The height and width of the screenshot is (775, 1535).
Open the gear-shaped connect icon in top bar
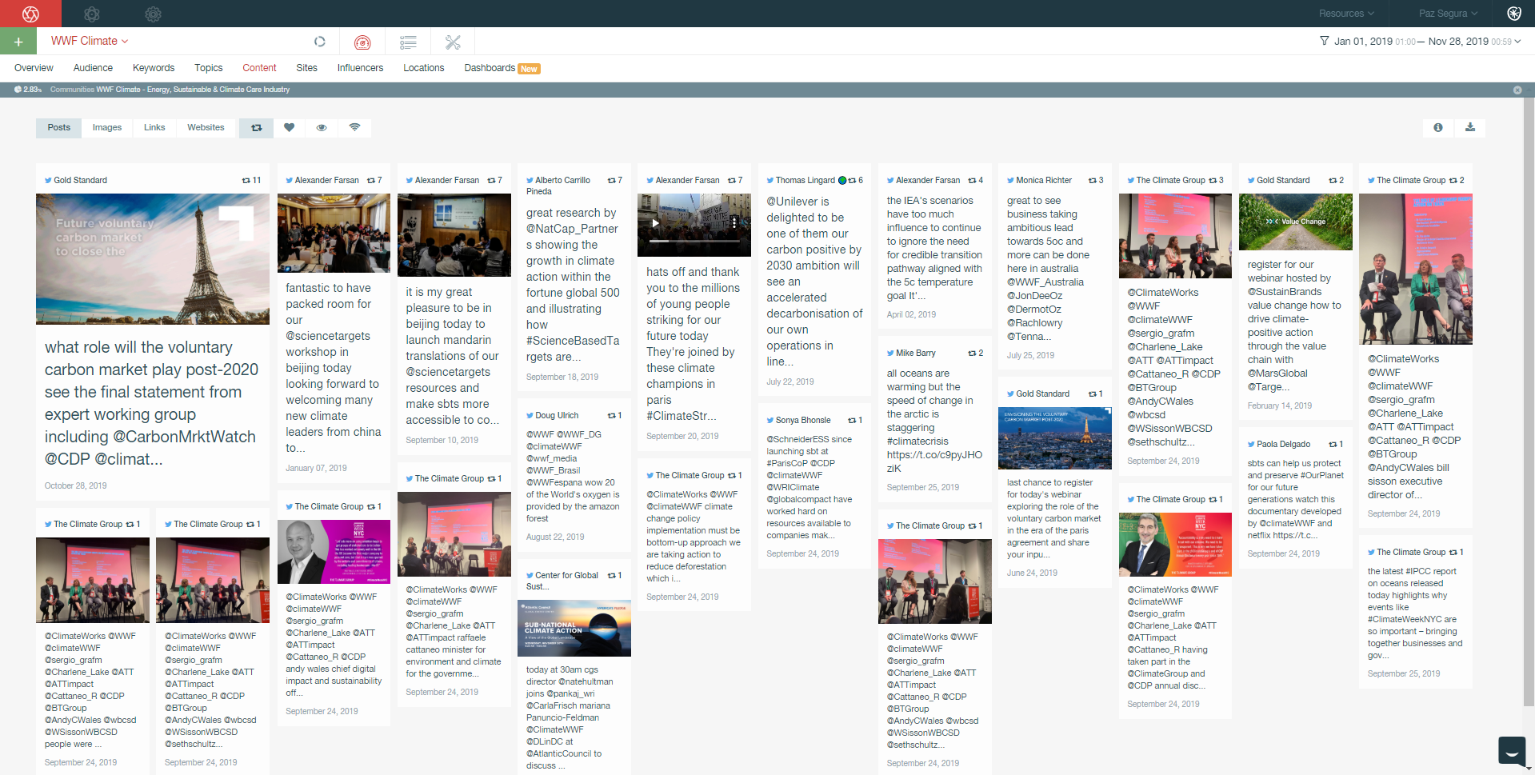(153, 14)
